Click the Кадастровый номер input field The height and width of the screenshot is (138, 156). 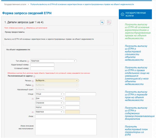point(42,65)
